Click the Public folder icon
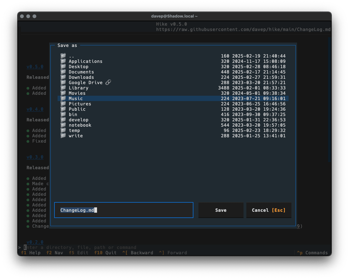349x279 pixels. (x=63, y=109)
